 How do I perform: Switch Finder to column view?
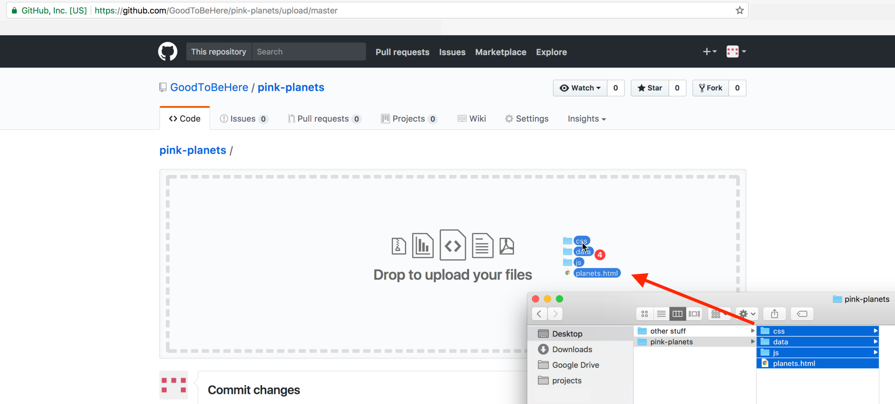click(x=677, y=314)
